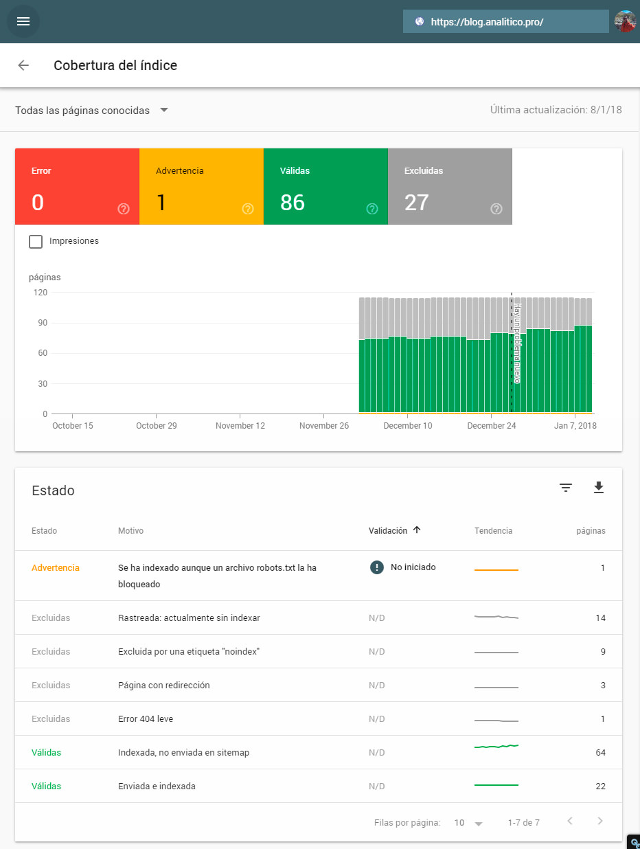Select the green Válidas summary card
Screen dimensions: 640x849
click(325, 187)
